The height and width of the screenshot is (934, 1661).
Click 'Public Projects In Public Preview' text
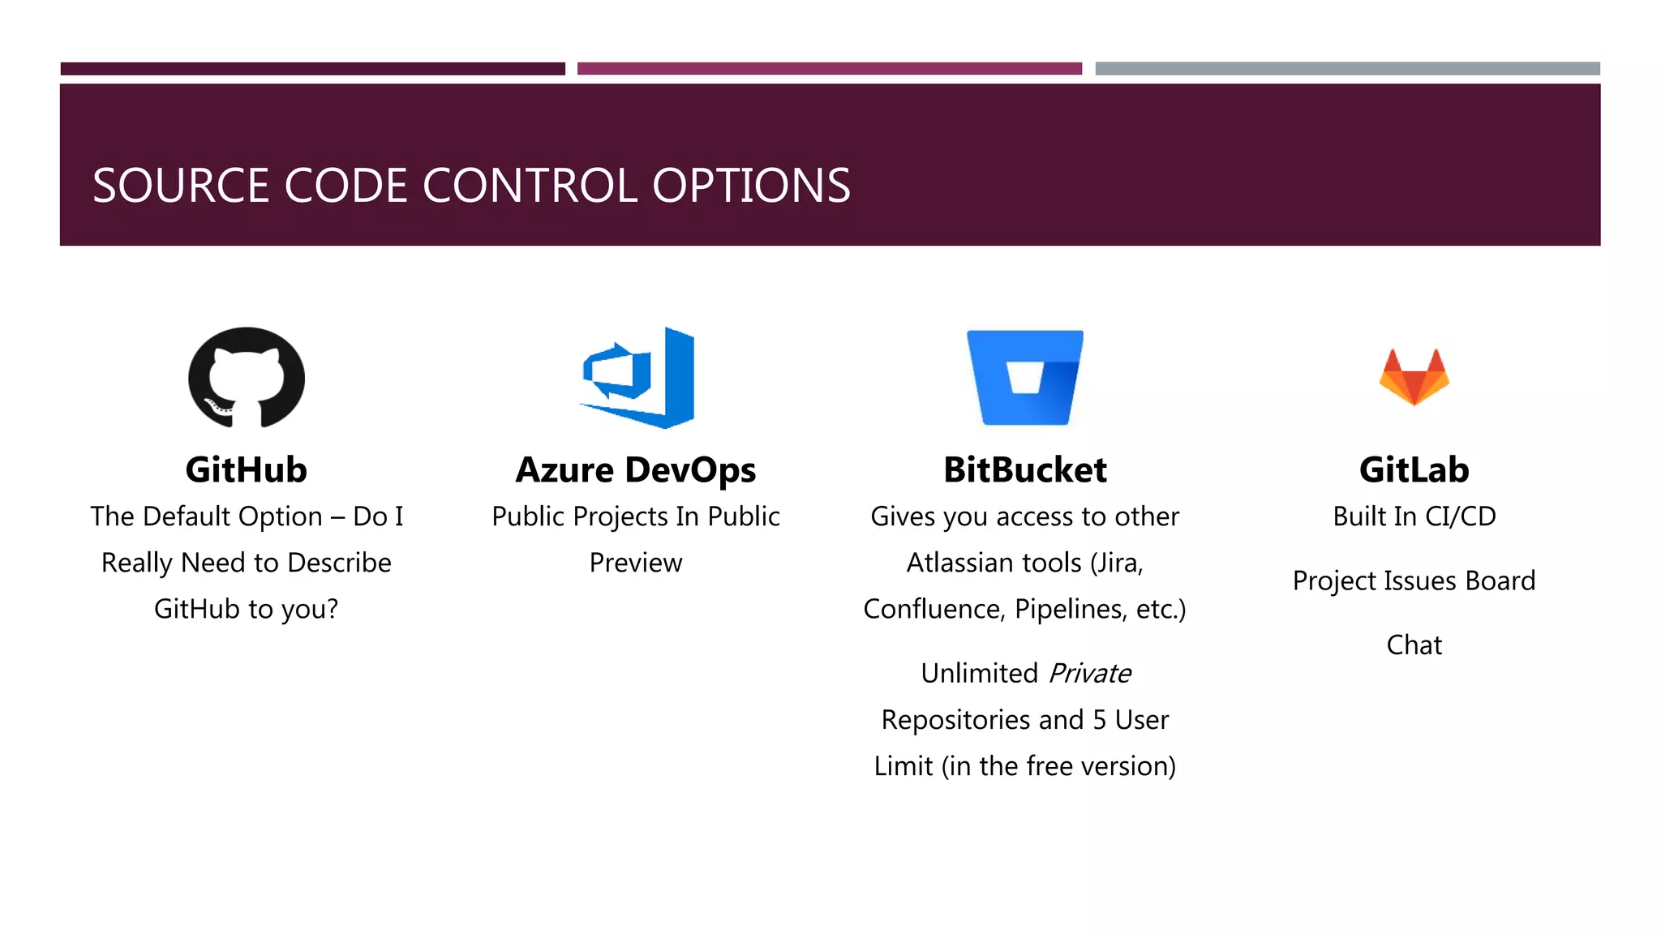click(636, 539)
